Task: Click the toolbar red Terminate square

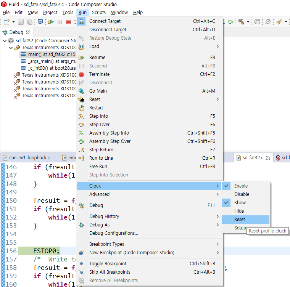Action: (68, 22)
